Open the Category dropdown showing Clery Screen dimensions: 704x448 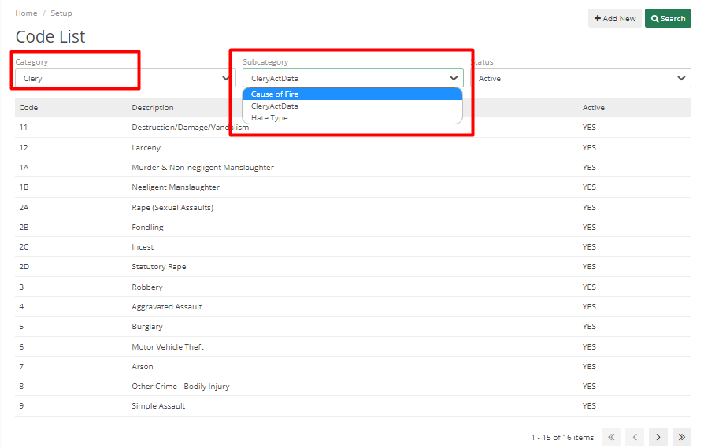click(x=125, y=78)
